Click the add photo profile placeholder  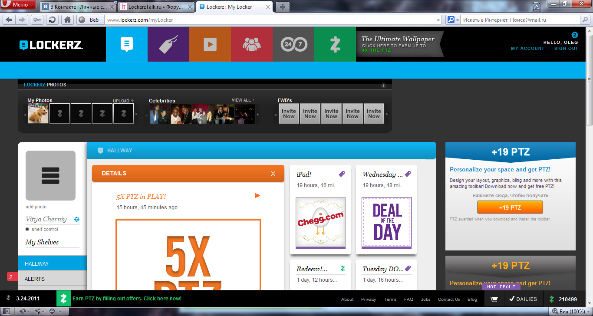[x=50, y=175]
